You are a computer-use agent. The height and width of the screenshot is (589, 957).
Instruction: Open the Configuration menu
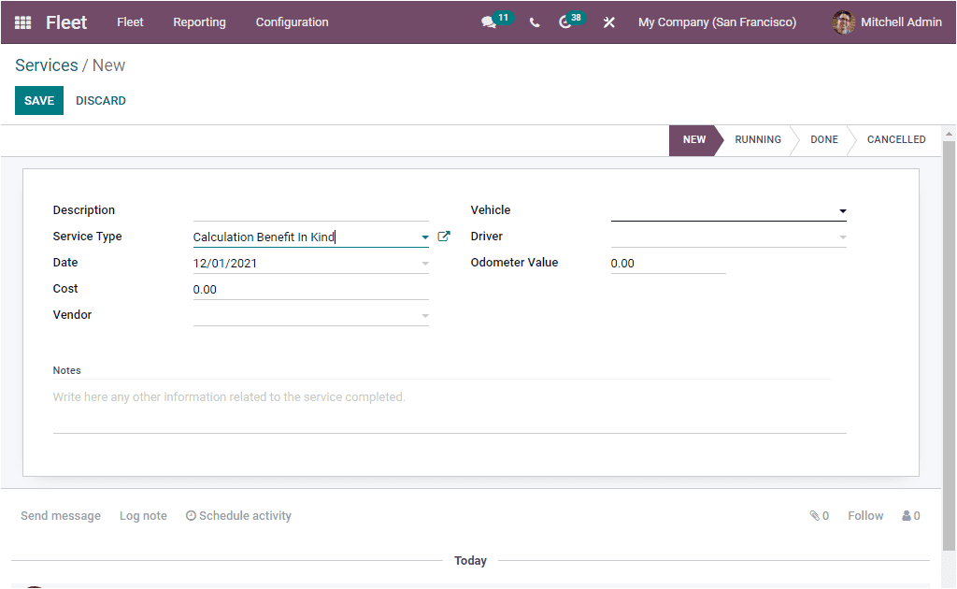(x=292, y=22)
